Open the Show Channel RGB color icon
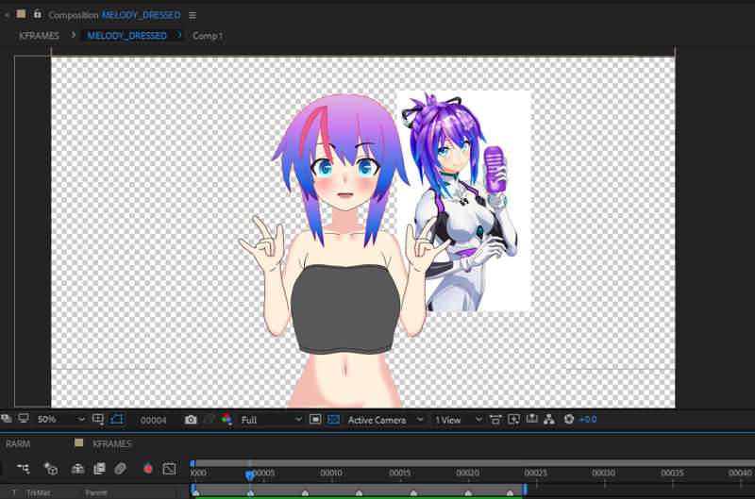Screen dimensions: 755x499 (226, 420)
